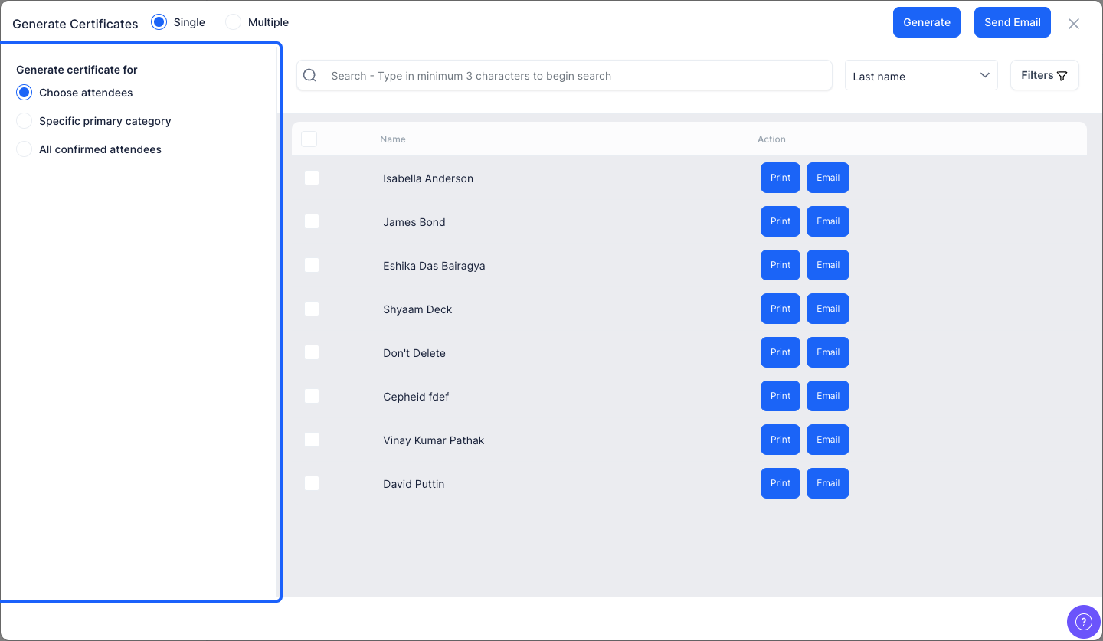This screenshot has width=1103, height=641.
Task: Click the name James Bond
Action: 414,222
